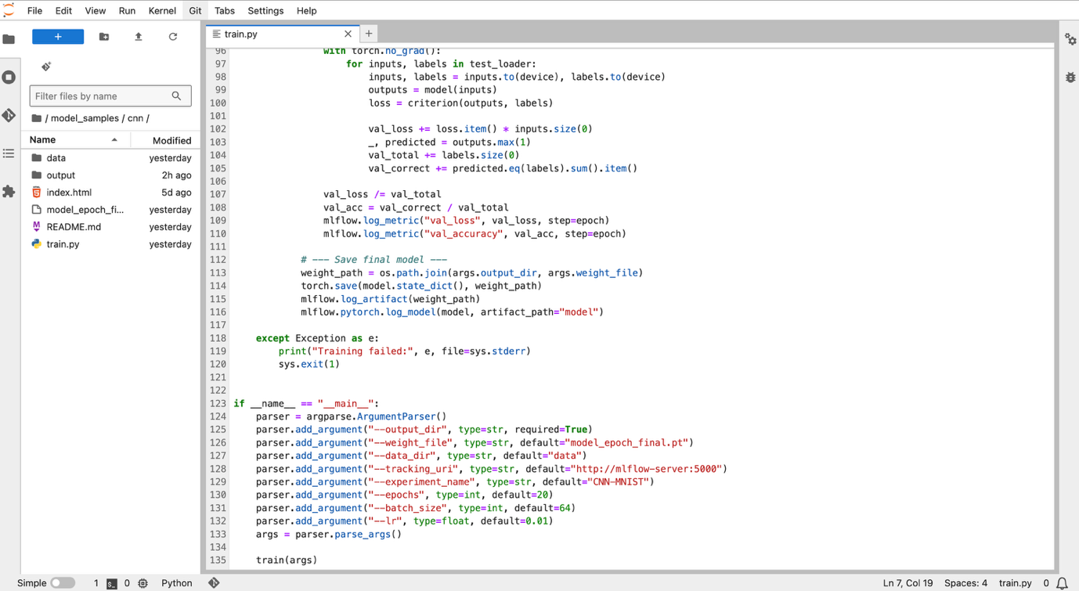Change the Spaces: 4 indentation setting
Screen dimensions: 1079x591
tap(965, 582)
